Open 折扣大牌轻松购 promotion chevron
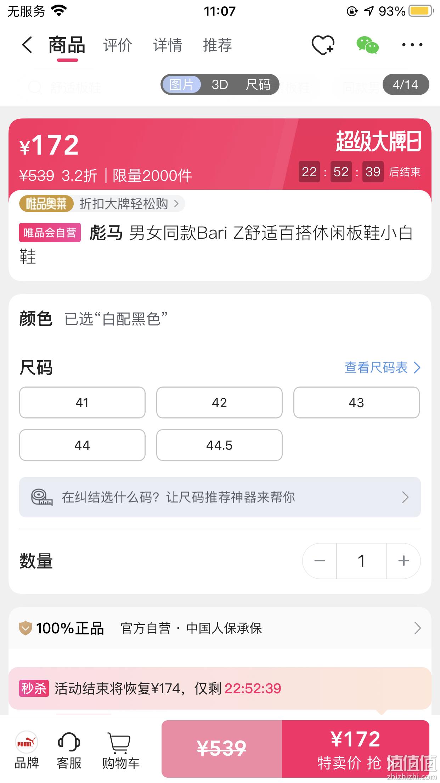440x783 pixels. [176, 204]
